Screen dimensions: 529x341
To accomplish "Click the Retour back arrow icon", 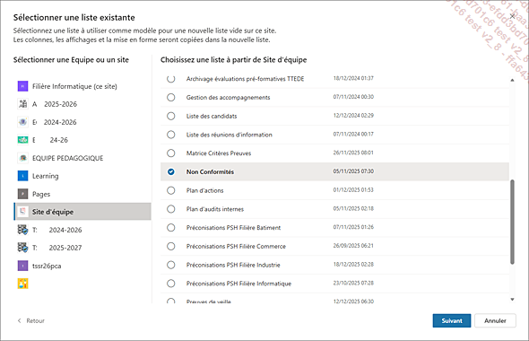I will [x=19, y=320].
